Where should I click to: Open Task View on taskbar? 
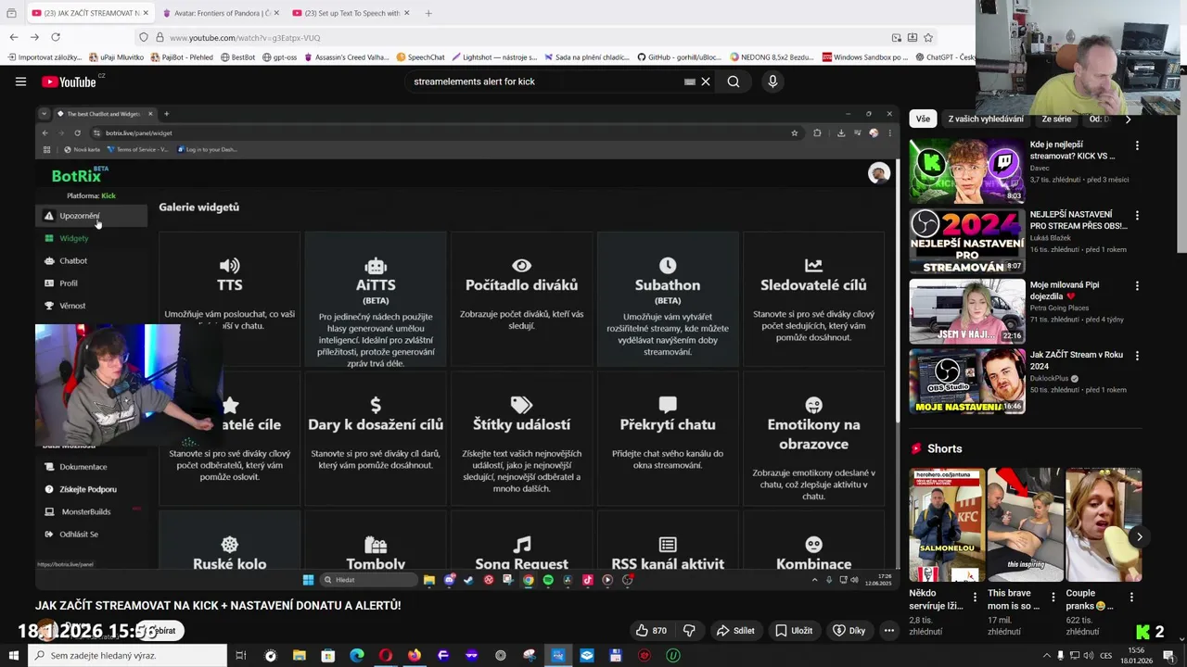coord(240,656)
